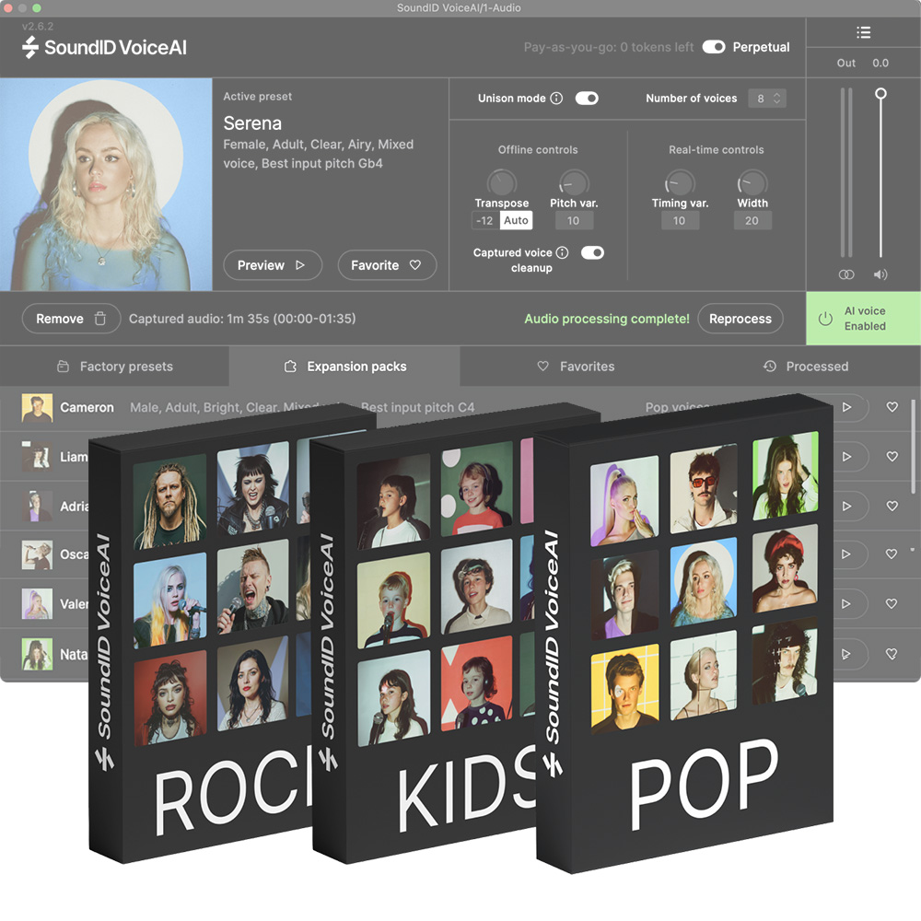The height and width of the screenshot is (921, 921).
Task: Favorite the Nata preset with the heart
Action: click(891, 654)
